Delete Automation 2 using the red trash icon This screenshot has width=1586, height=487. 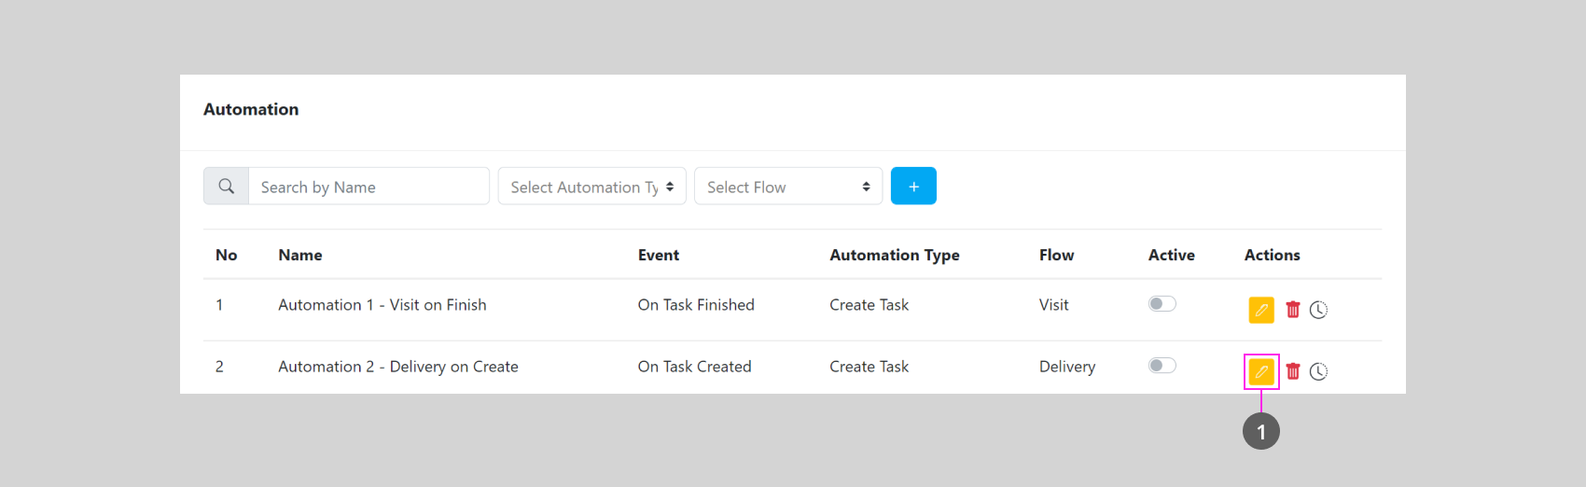pyautogui.click(x=1293, y=371)
